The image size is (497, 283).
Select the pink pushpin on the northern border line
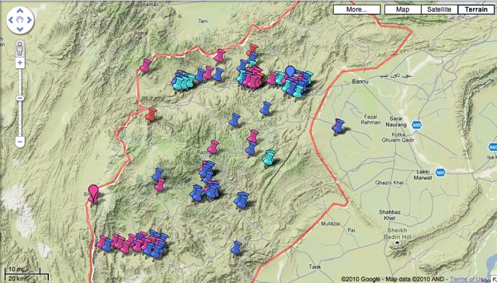tap(219, 55)
